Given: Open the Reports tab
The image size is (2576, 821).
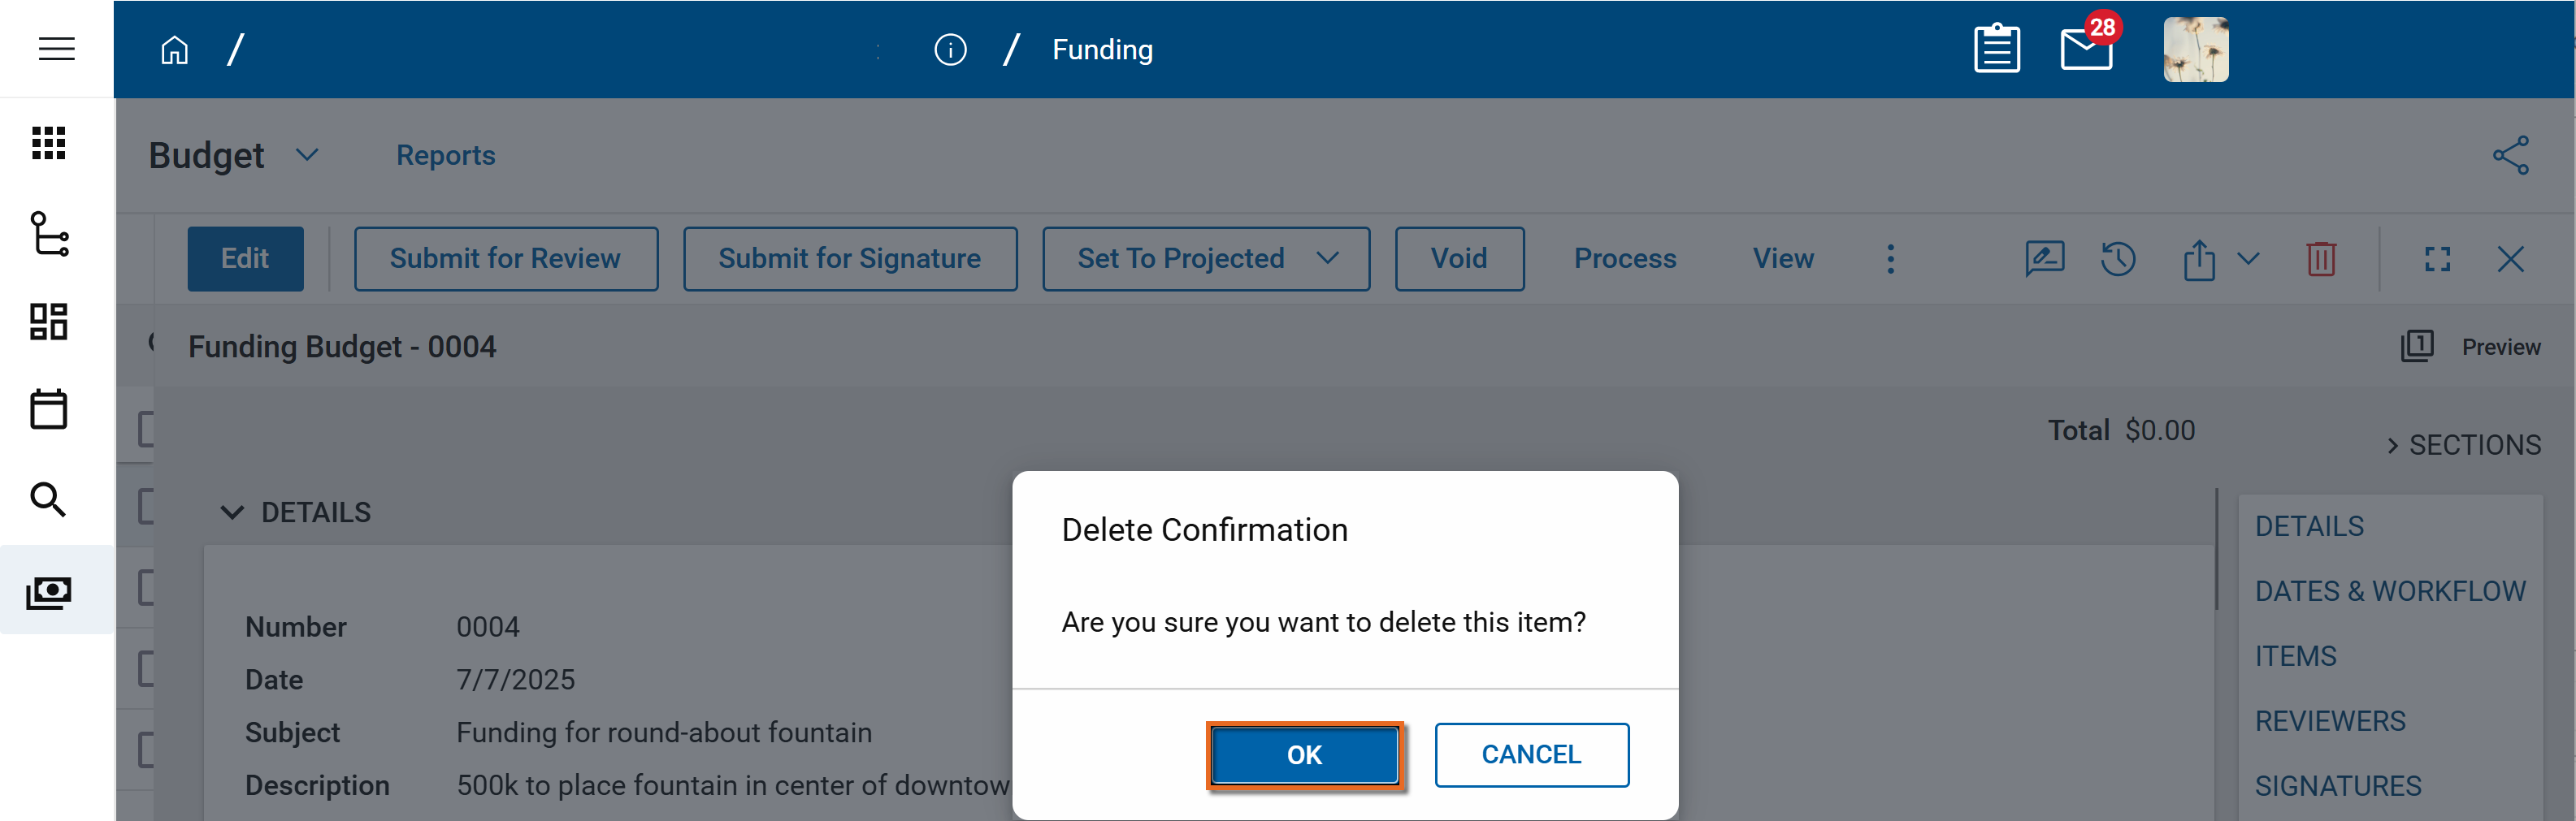Looking at the screenshot, I should [x=445, y=156].
